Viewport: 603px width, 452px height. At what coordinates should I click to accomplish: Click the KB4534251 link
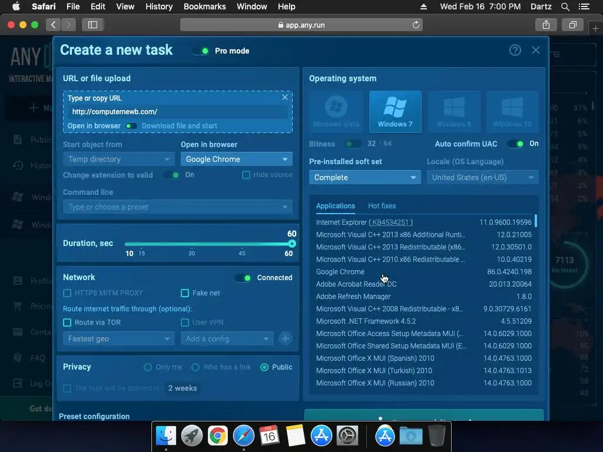point(390,222)
